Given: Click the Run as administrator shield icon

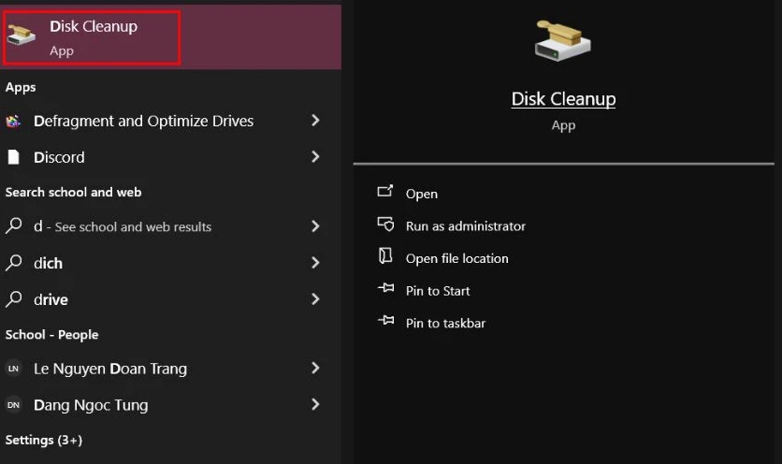Looking at the screenshot, I should (385, 224).
